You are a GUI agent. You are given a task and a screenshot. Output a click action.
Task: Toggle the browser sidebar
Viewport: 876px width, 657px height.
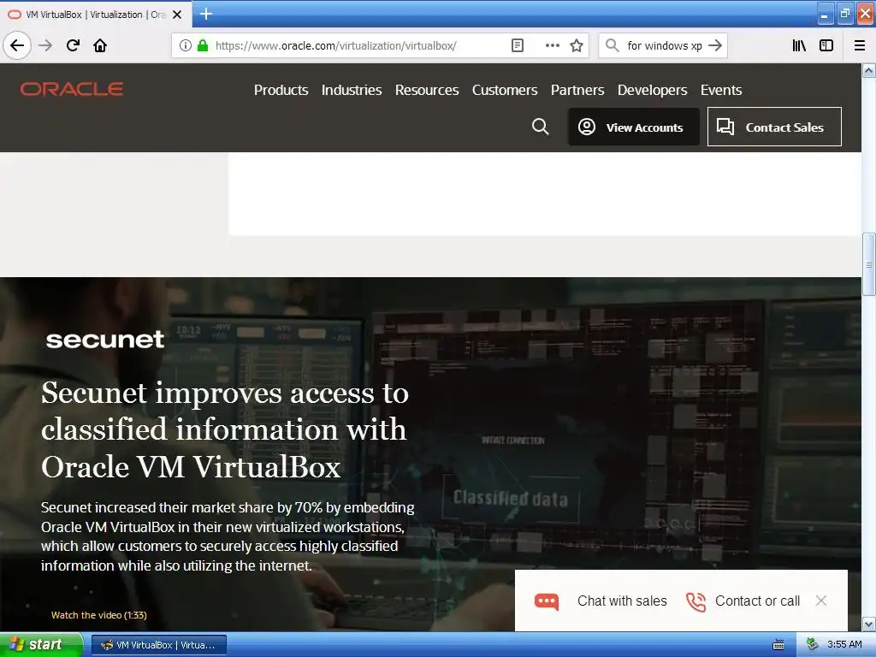tap(826, 46)
